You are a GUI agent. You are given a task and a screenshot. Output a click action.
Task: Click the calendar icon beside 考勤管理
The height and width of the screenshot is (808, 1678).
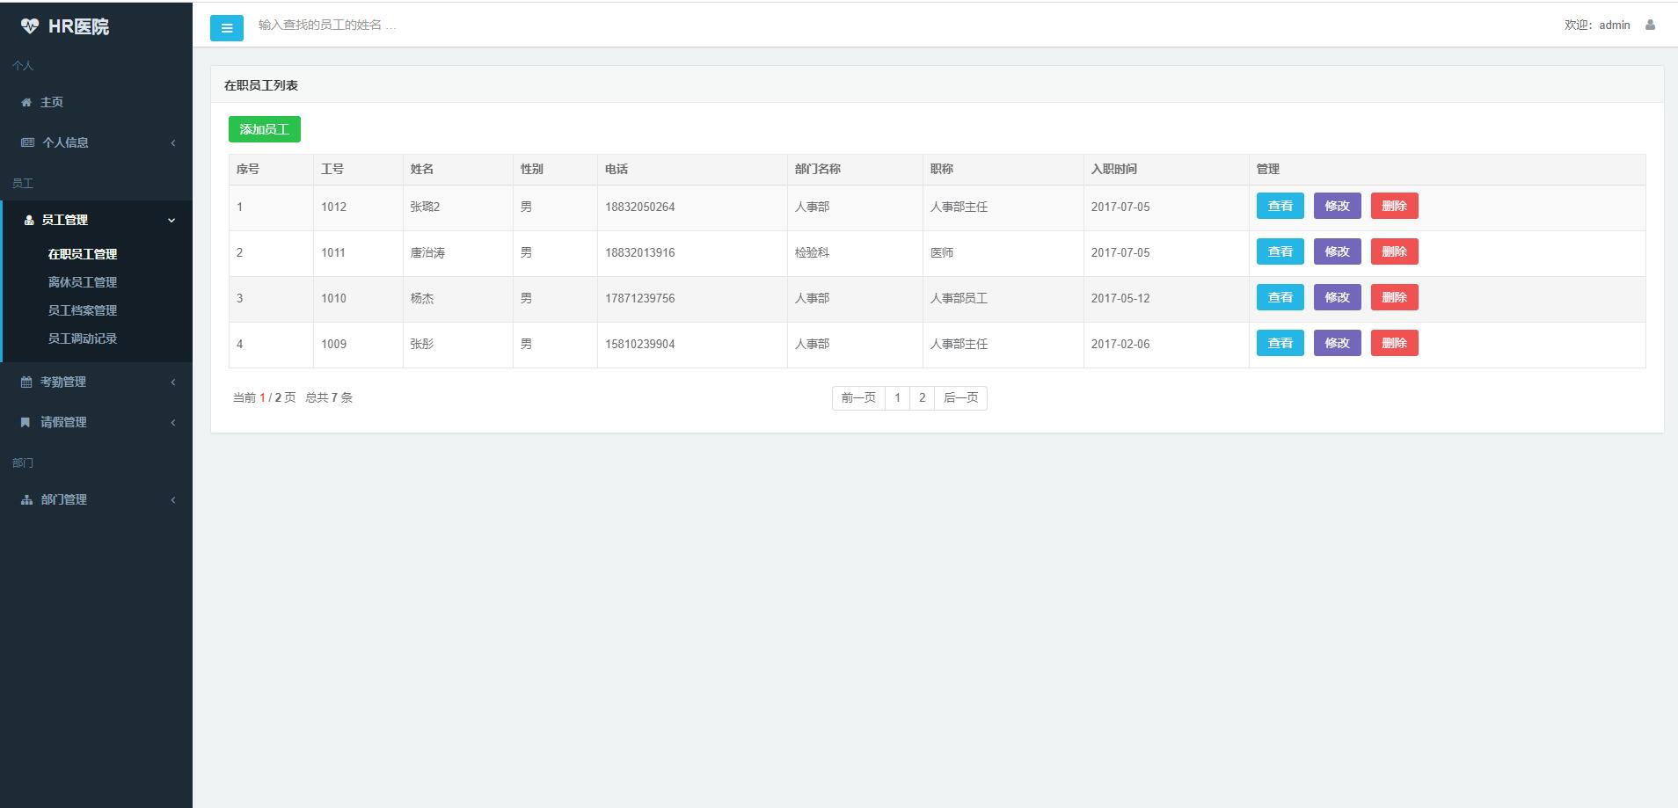26,382
